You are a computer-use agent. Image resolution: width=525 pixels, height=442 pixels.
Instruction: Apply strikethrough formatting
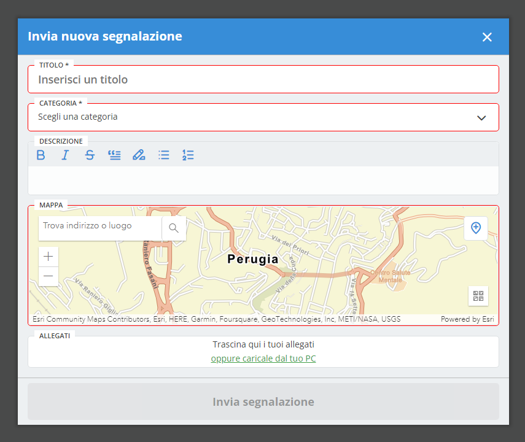[90, 155]
